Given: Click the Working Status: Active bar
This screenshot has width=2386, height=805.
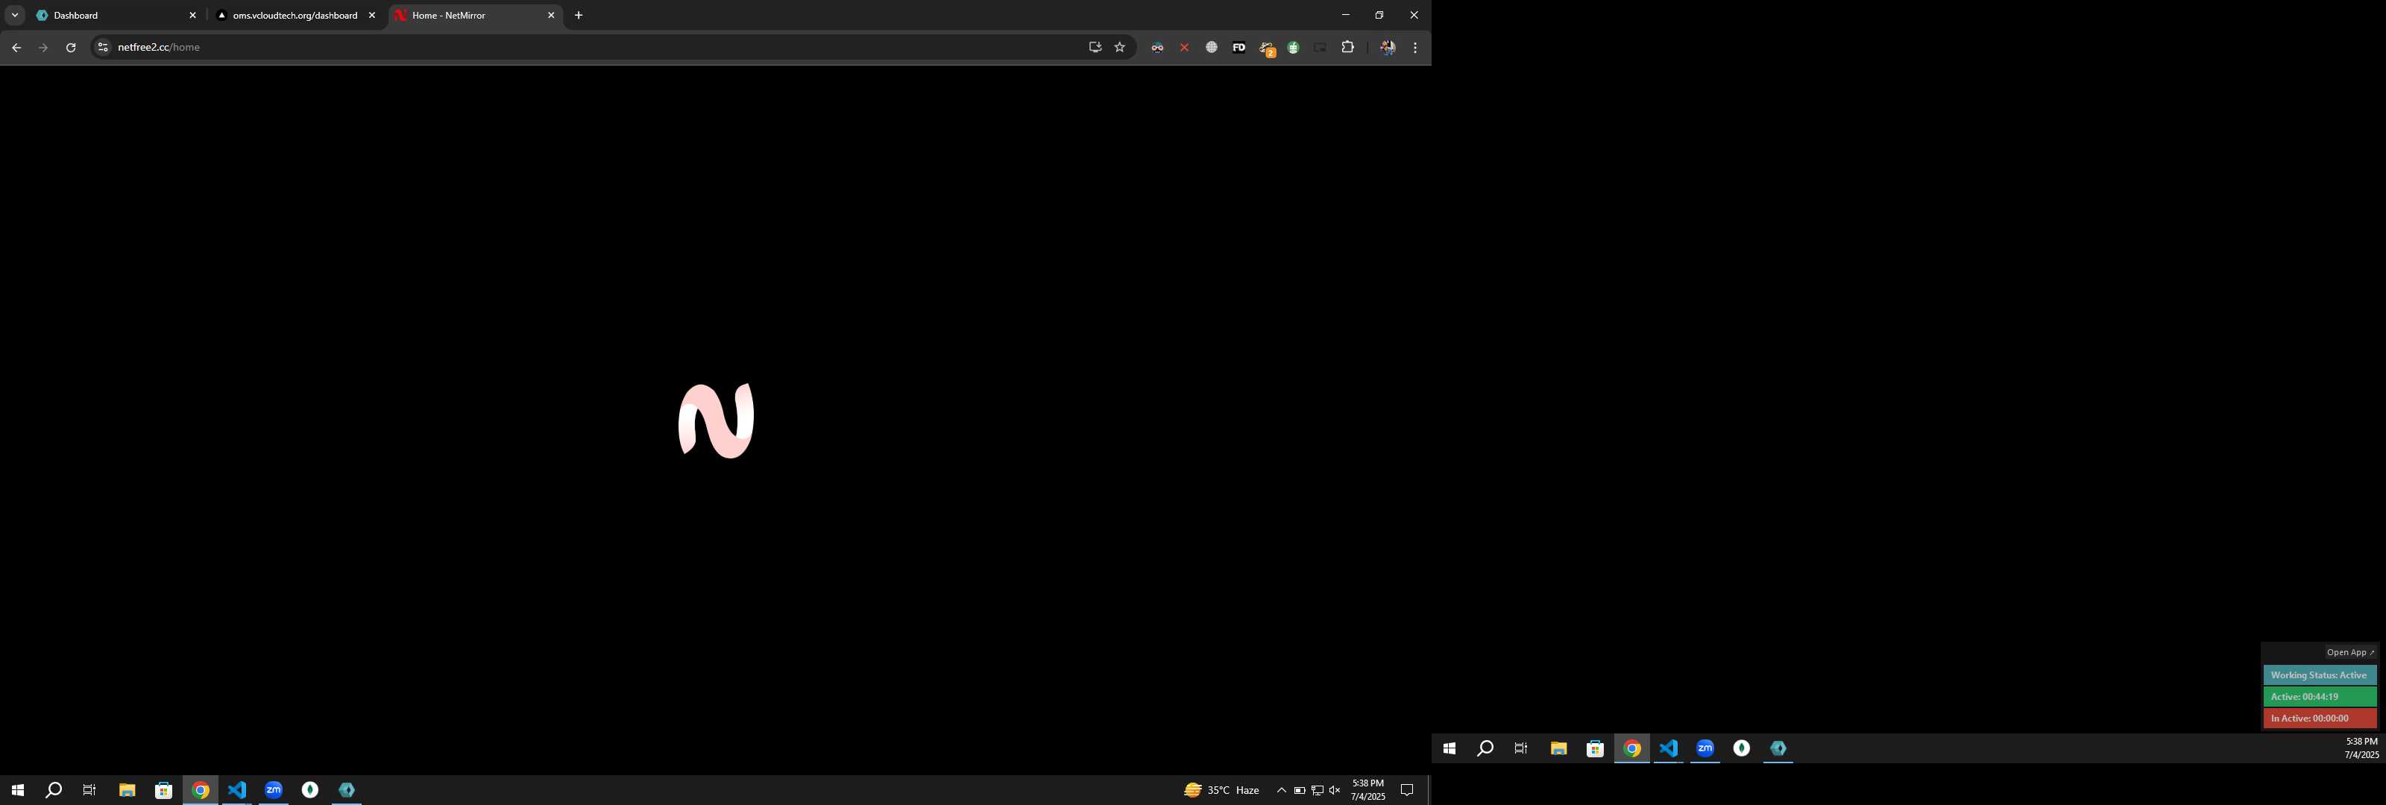Looking at the screenshot, I should [x=2320, y=675].
